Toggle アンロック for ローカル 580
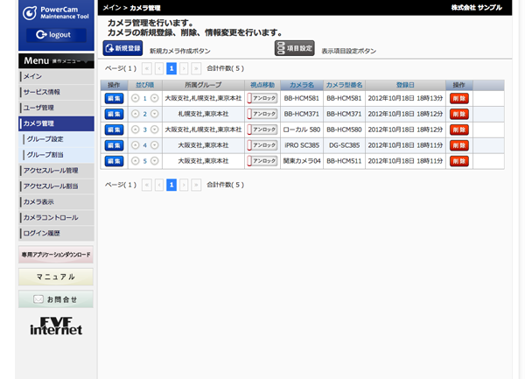 [x=262, y=130]
